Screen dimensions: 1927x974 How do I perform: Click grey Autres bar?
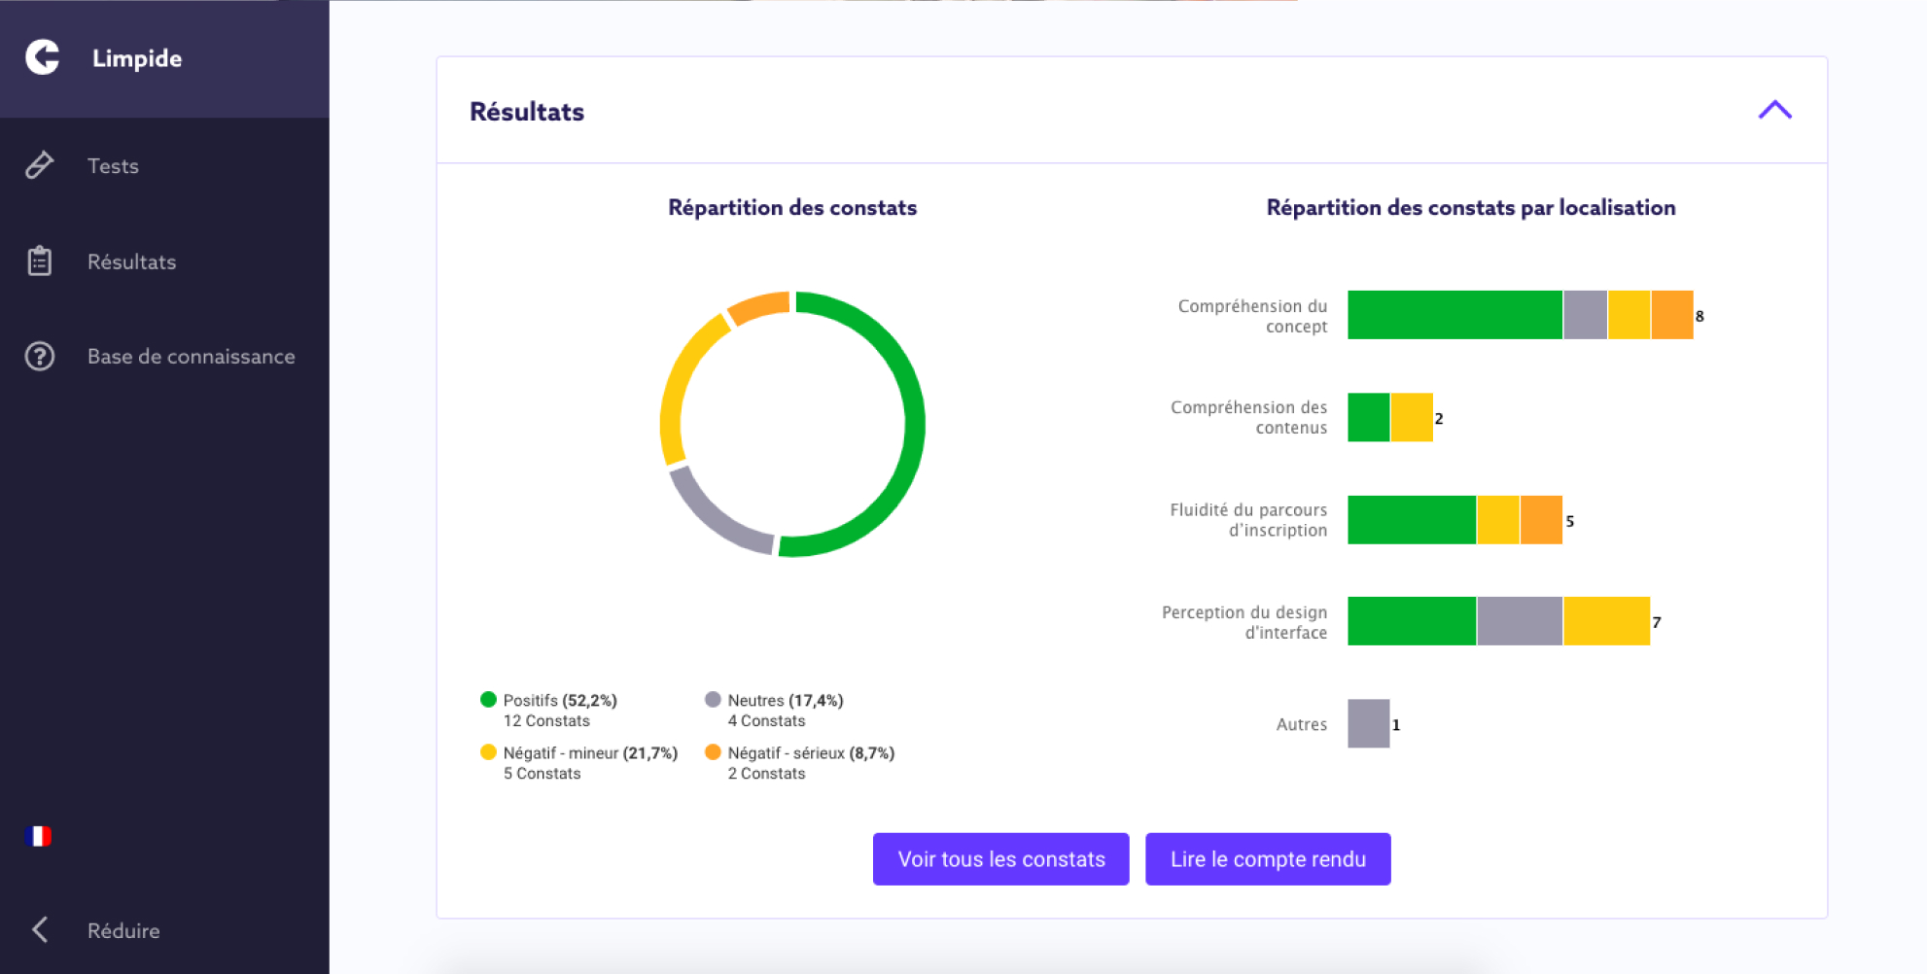(1368, 723)
